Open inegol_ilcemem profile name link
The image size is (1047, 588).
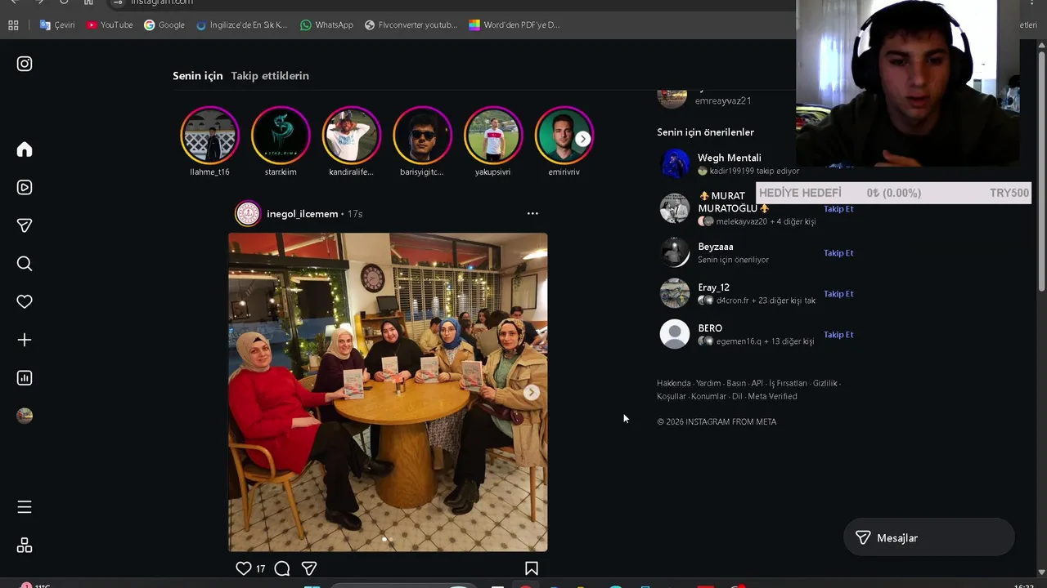(x=302, y=214)
